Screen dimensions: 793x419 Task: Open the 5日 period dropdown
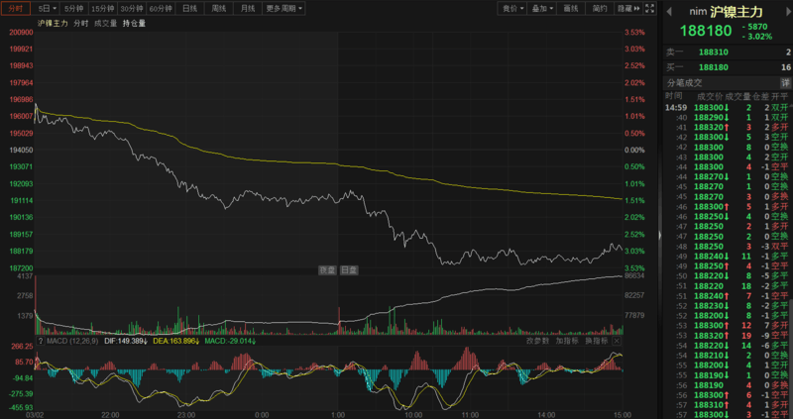tap(46, 8)
